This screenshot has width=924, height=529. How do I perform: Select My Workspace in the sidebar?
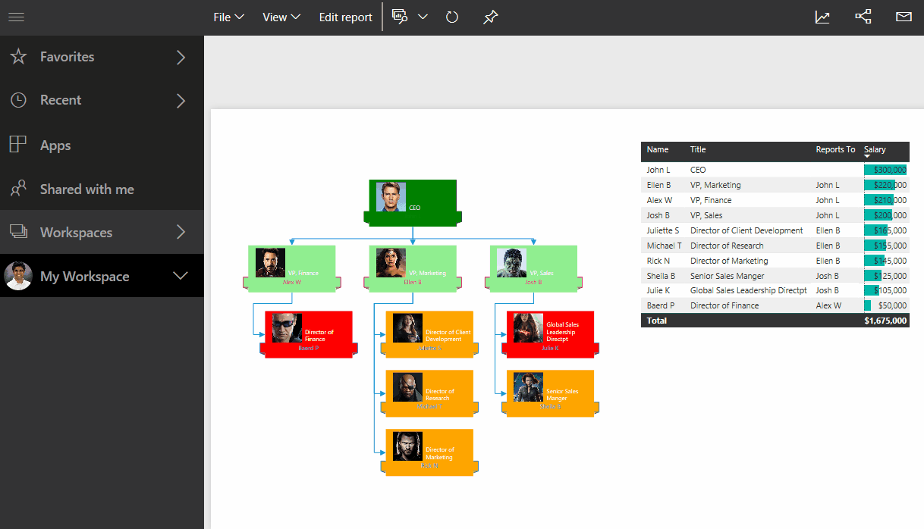coord(102,276)
